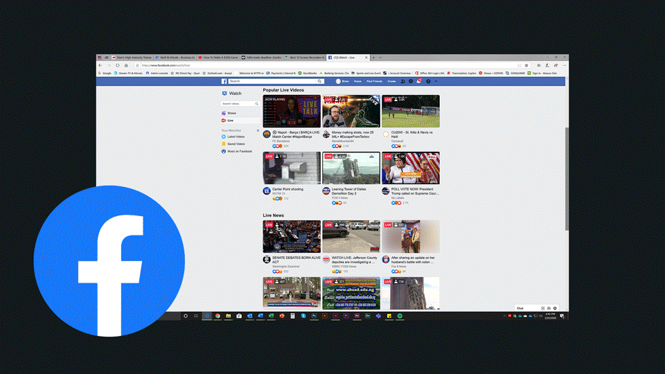
Task: Open Brian profile link in header
Action: (343, 82)
